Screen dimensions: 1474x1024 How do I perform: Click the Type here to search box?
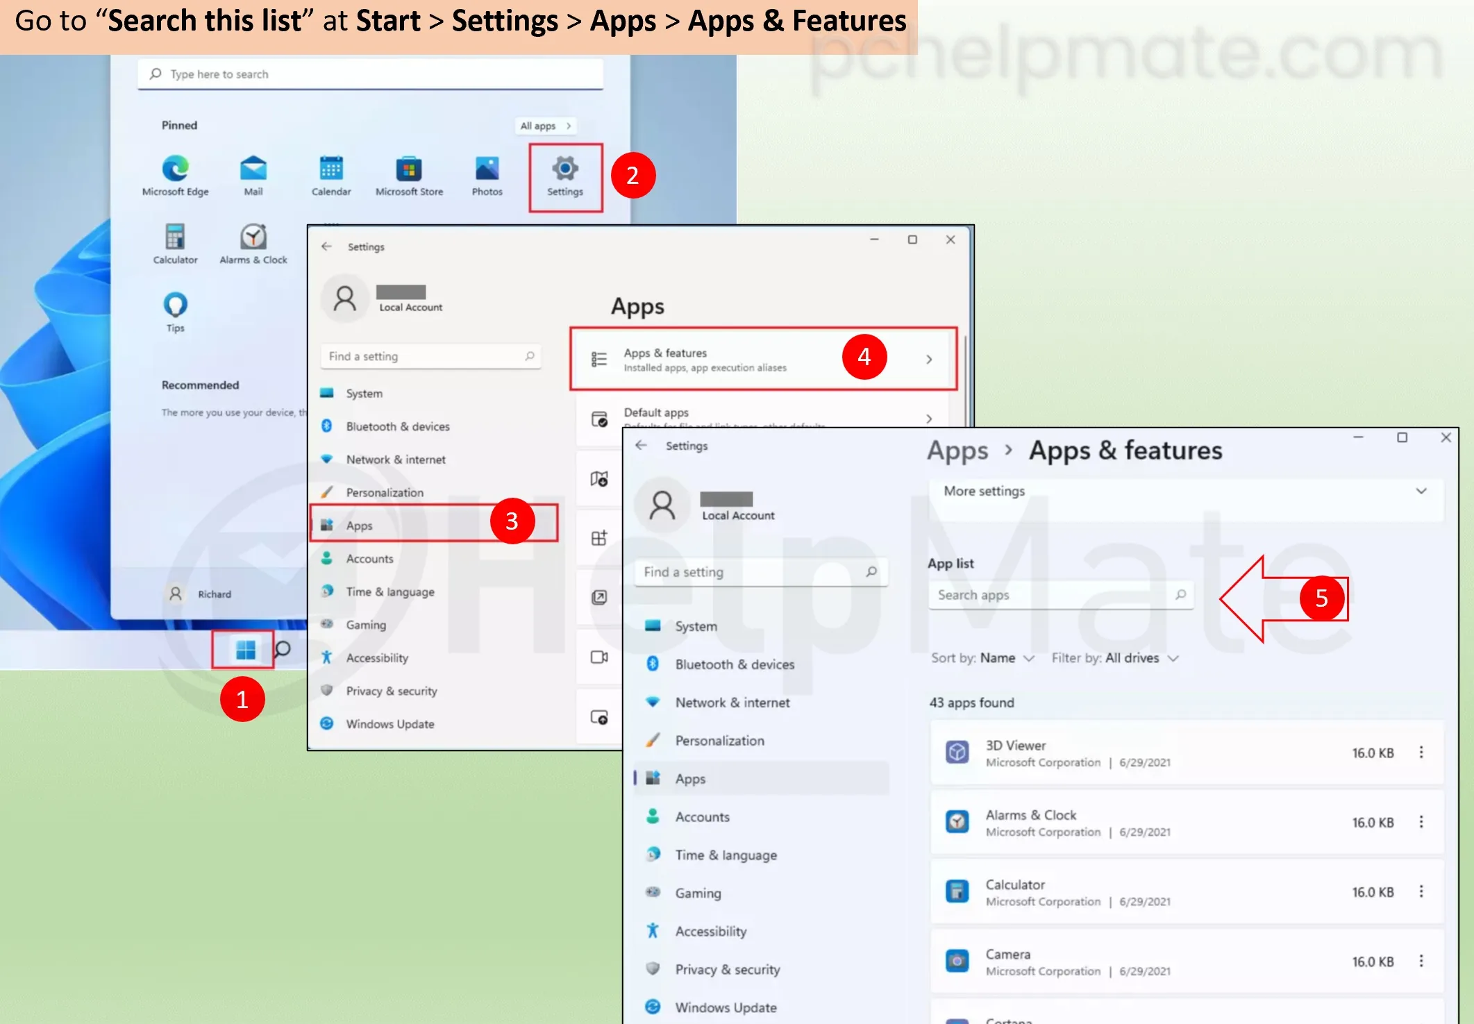pos(370,74)
